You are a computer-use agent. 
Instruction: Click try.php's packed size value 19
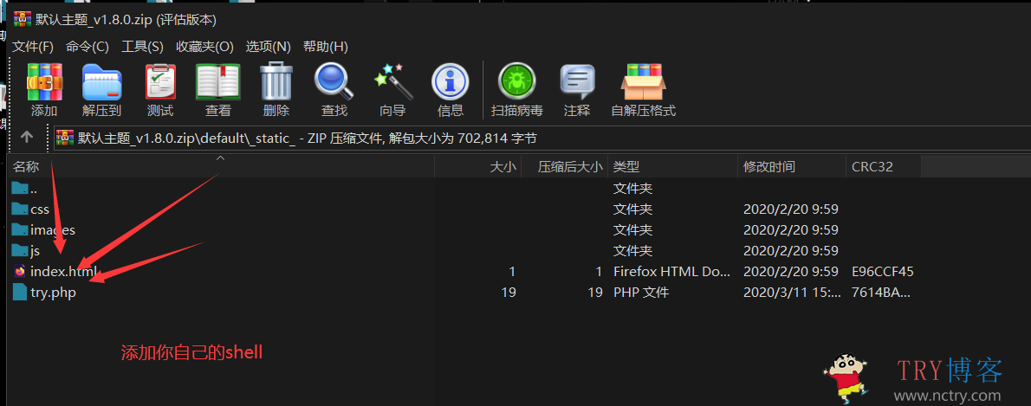[x=596, y=293]
